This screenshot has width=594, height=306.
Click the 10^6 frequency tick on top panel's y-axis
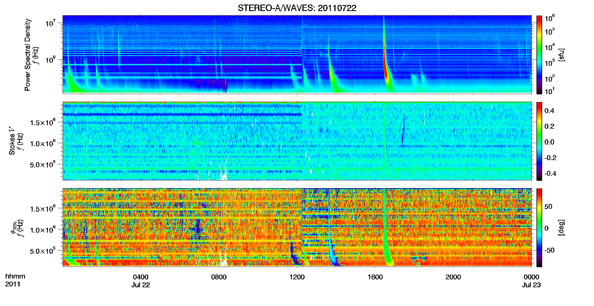pos(50,59)
